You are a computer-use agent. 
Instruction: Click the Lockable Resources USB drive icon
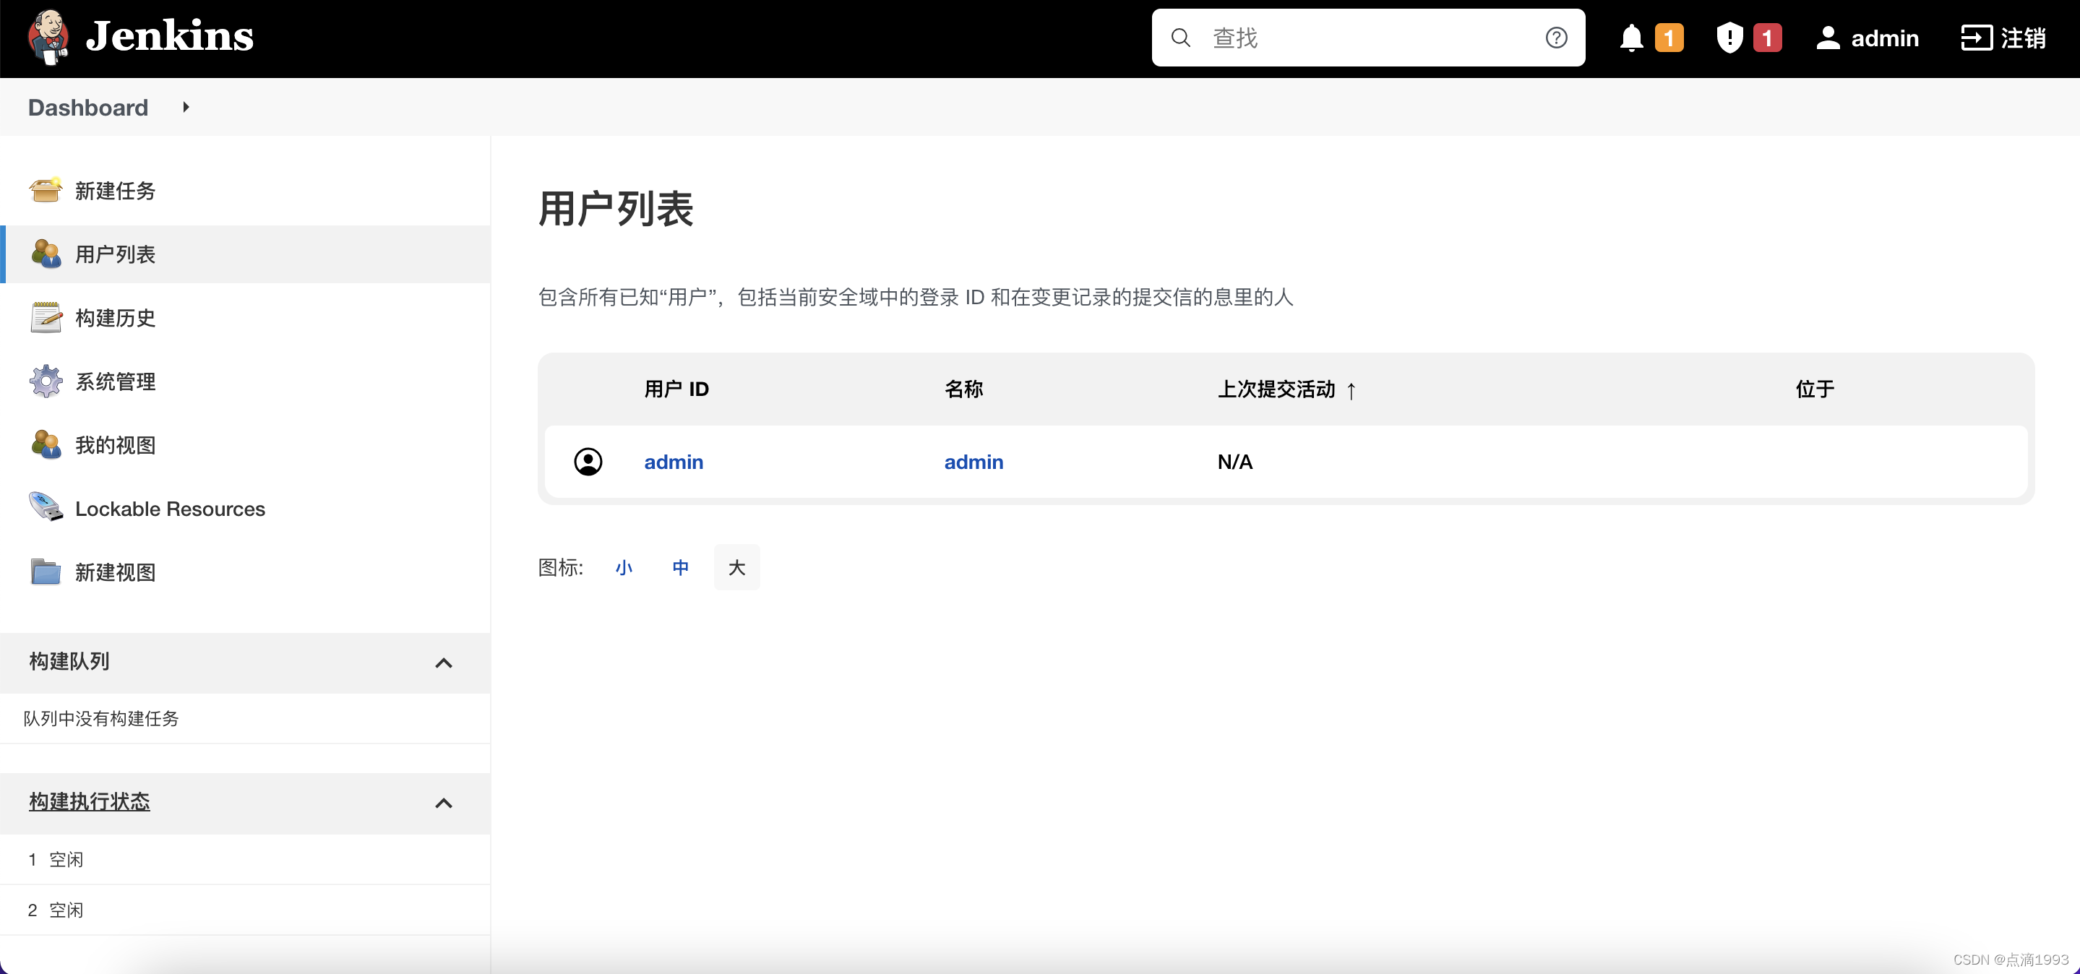tap(46, 509)
